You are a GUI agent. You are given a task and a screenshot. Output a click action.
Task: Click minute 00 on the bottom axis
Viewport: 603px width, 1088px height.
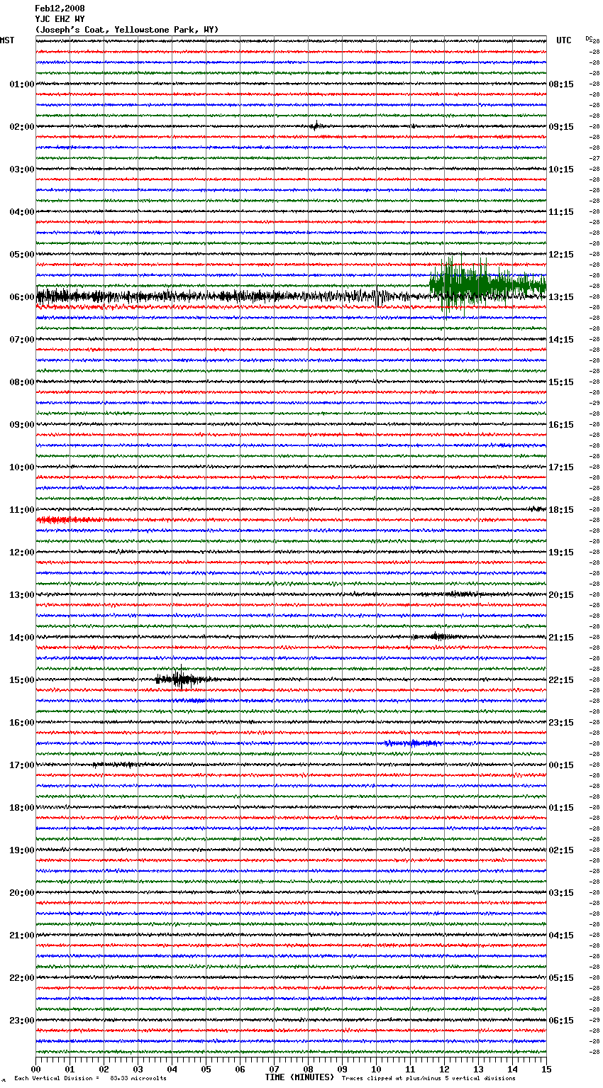(x=35, y=1069)
